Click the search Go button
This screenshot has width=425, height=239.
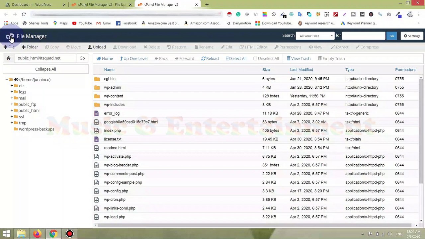(x=392, y=36)
